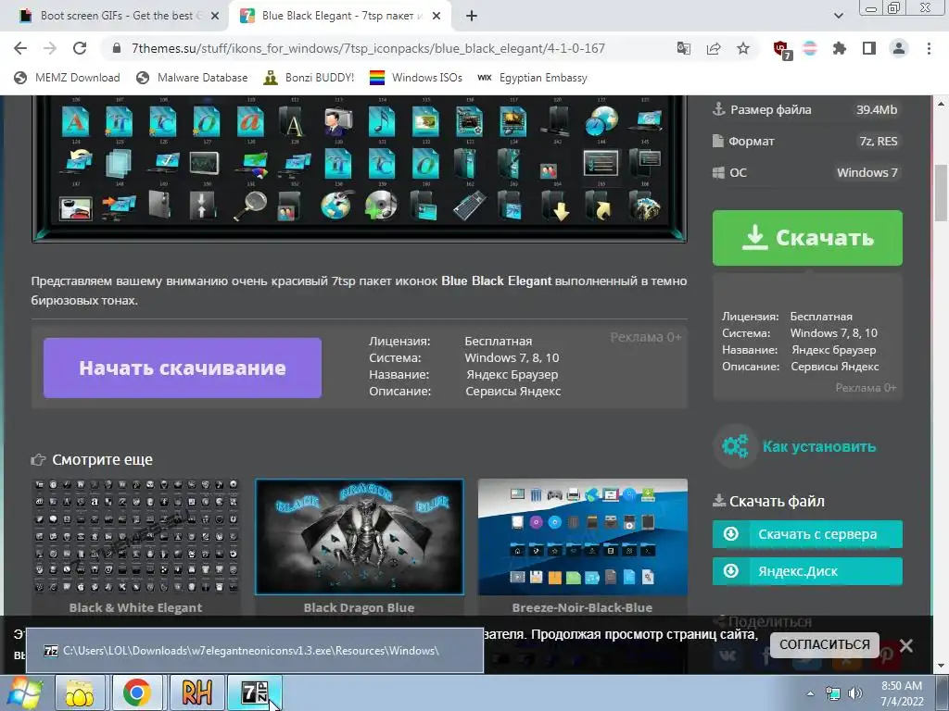Screen dimensions: 949x711
Task: Toggle the browser side panel
Action: coord(869,48)
